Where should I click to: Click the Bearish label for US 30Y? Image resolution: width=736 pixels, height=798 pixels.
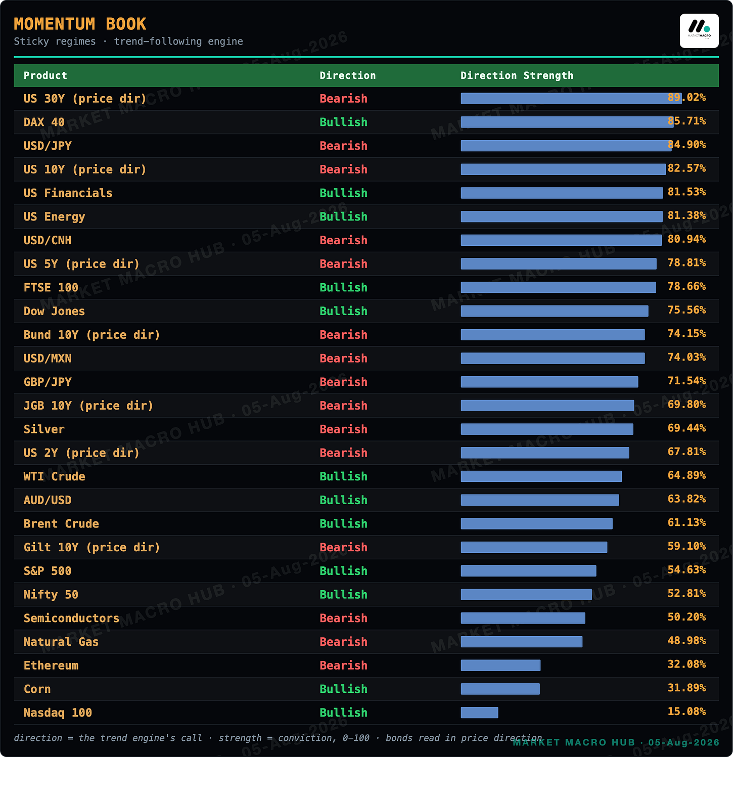pyautogui.click(x=344, y=99)
